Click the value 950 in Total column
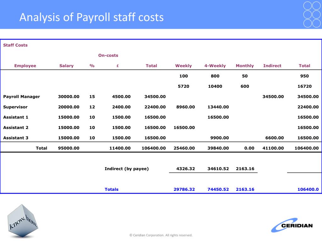The width and height of the screenshot is (322, 241). tap(304, 76)
